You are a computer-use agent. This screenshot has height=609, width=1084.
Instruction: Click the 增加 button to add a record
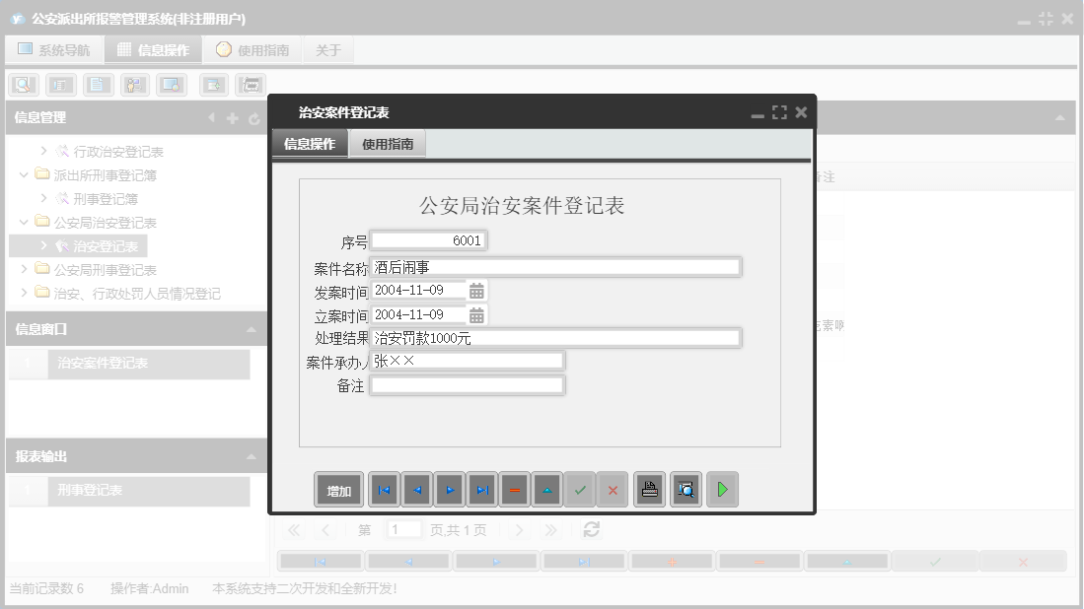click(338, 489)
